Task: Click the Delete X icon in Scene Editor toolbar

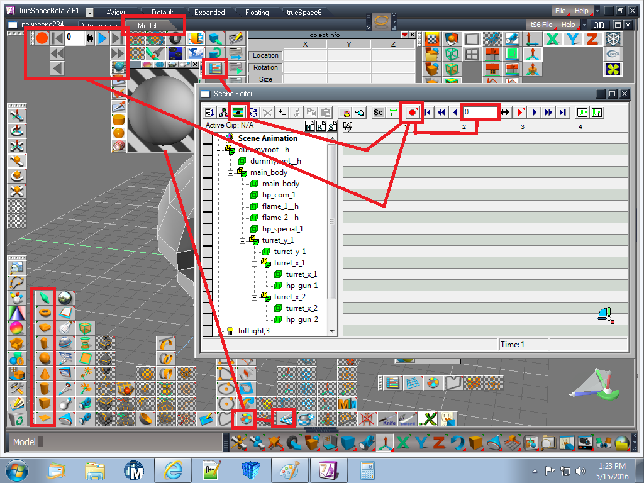Action: [x=267, y=113]
